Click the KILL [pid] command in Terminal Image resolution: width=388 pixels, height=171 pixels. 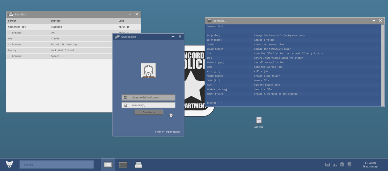click(213, 72)
